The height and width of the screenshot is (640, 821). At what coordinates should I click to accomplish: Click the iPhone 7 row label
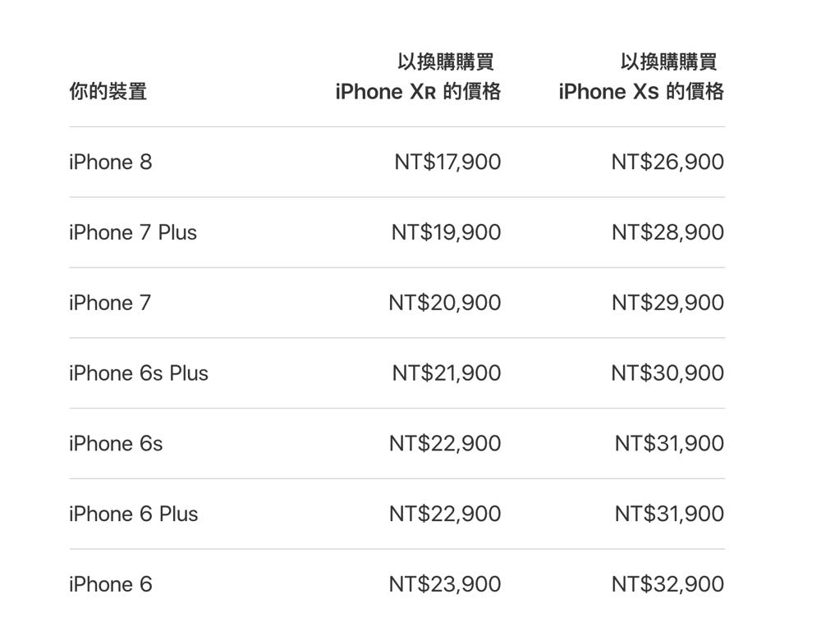tap(110, 303)
